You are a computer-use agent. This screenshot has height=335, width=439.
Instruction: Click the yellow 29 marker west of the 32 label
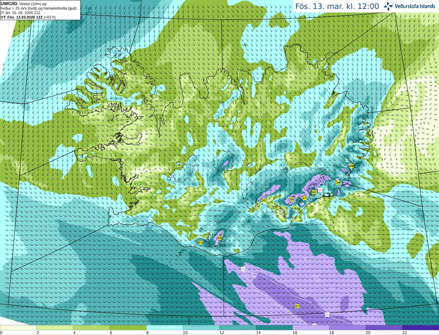(x=292, y=199)
